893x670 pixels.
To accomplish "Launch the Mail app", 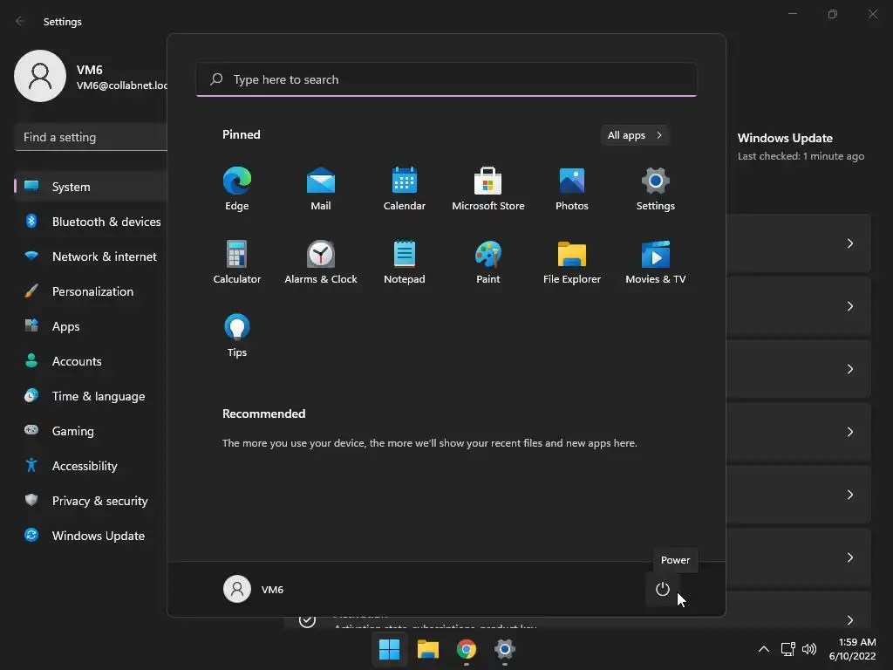I will pyautogui.click(x=321, y=188).
